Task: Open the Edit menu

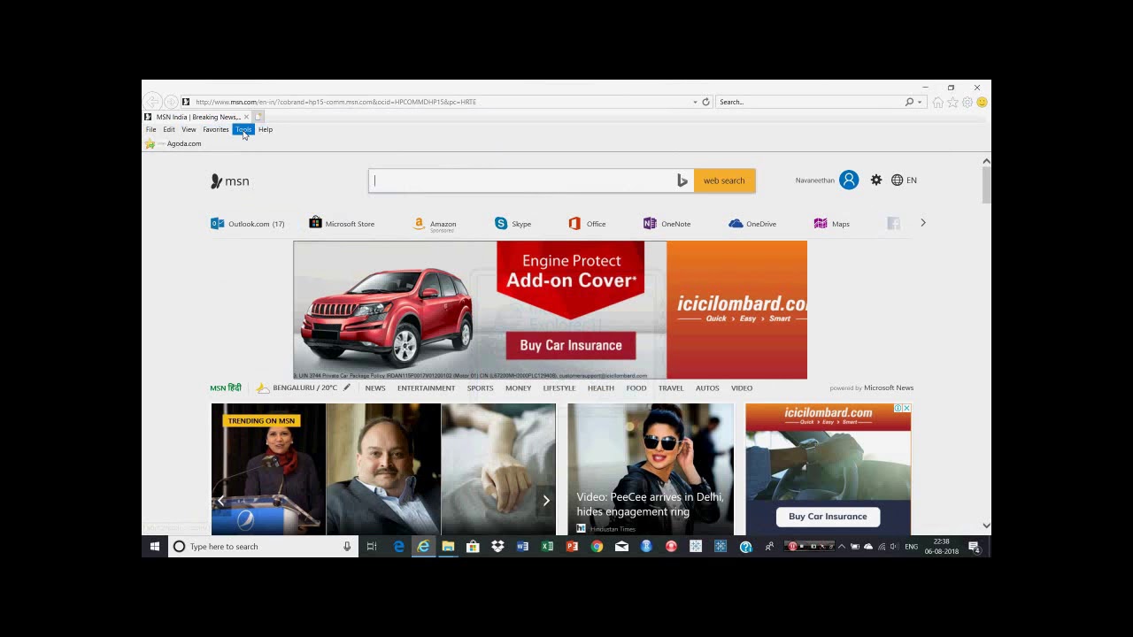Action: point(169,129)
